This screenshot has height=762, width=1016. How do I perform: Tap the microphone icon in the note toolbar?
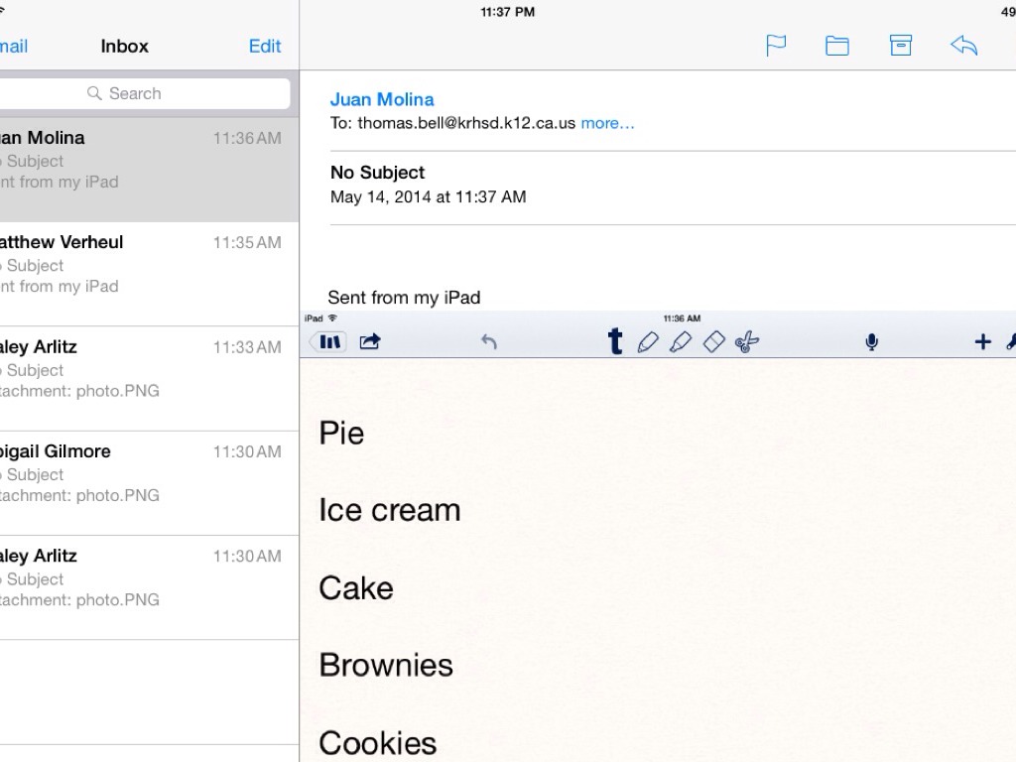[x=871, y=342]
